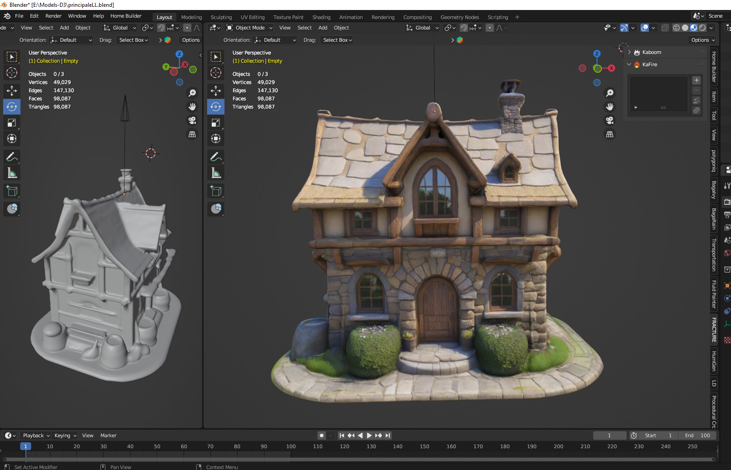Select the Move tool in right viewport
Image resolution: width=731 pixels, height=470 pixels.
(x=216, y=91)
